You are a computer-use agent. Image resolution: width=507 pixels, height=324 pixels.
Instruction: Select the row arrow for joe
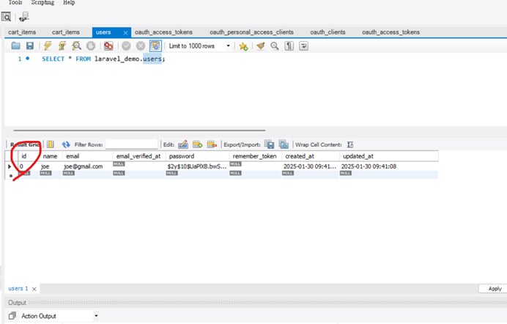click(10, 166)
